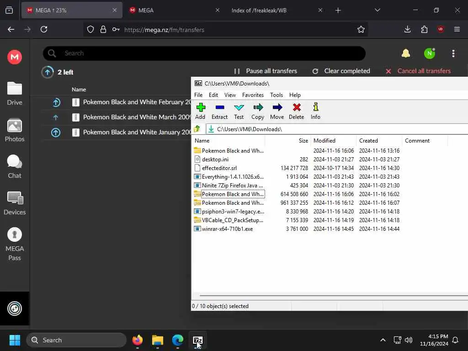Switch to the second MEGA tab
468x351 pixels.
click(x=173, y=10)
